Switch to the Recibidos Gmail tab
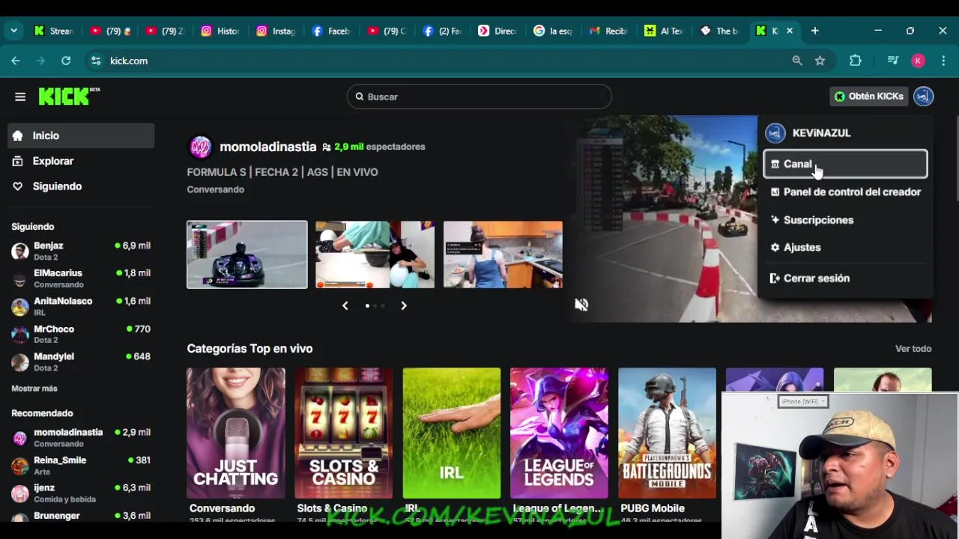The height and width of the screenshot is (539, 959). tap(608, 31)
